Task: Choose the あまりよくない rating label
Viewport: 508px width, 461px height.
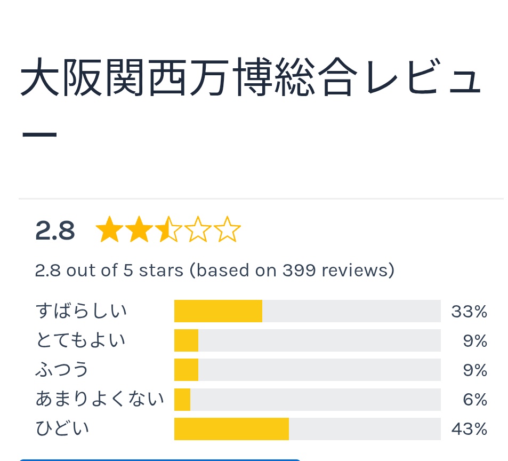Action: click(x=100, y=399)
